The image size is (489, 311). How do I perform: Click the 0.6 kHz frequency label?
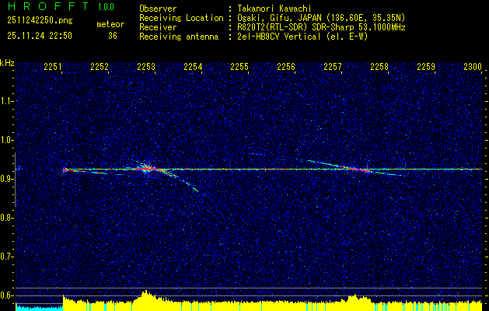click(x=6, y=295)
